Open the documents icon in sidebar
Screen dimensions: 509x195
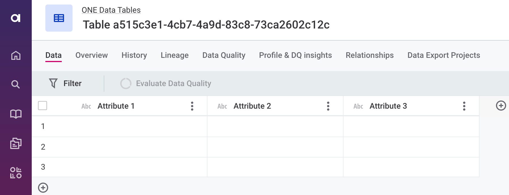click(x=16, y=143)
